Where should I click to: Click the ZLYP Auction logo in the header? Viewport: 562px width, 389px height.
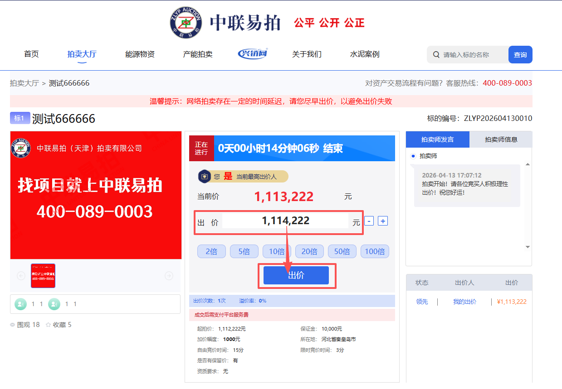pyautogui.click(x=186, y=23)
